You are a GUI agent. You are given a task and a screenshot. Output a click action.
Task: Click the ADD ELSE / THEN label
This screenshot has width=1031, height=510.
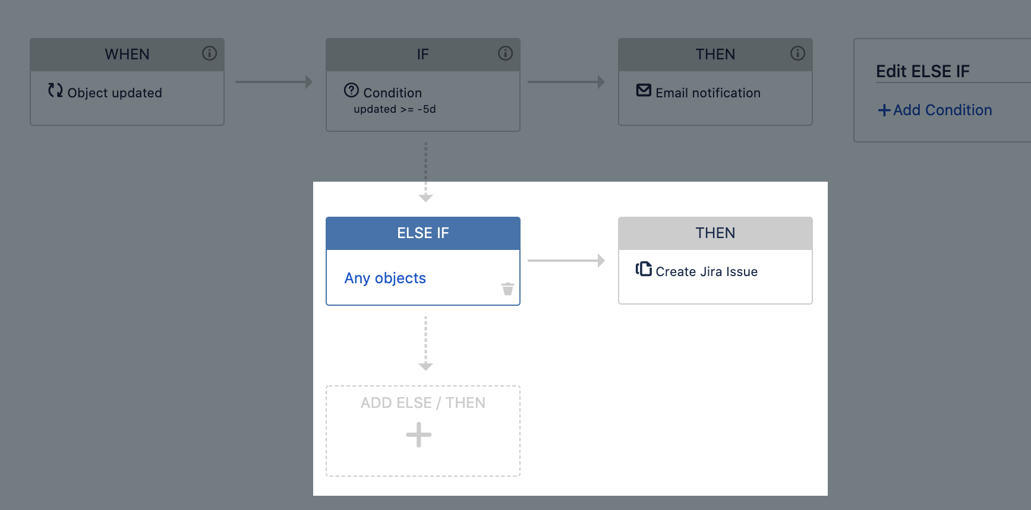coord(423,403)
